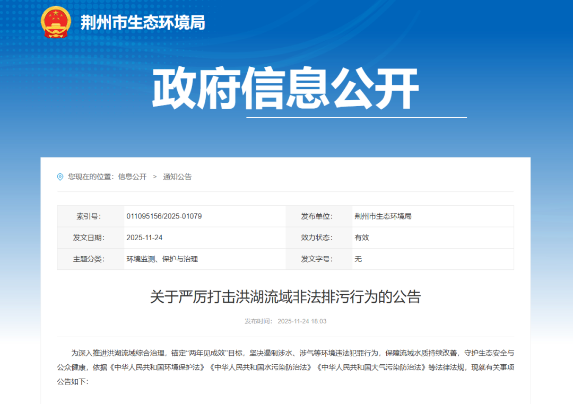Image resolution: width=573 pixels, height=404 pixels.
Task: Click the text 《中华人民共和国水污染防治法》
Action: (261, 367)
